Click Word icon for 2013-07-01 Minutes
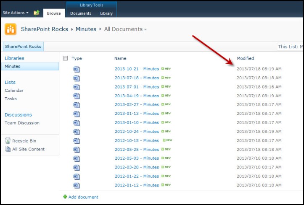 (77, 87)
